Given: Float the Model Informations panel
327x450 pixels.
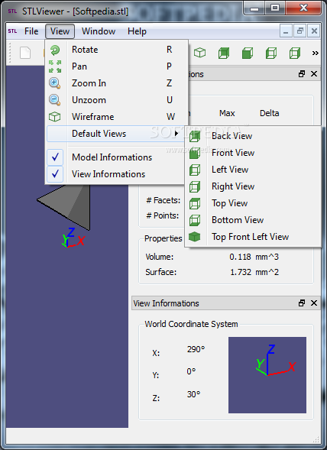Looking at the screenshot, I should (302, 74).
